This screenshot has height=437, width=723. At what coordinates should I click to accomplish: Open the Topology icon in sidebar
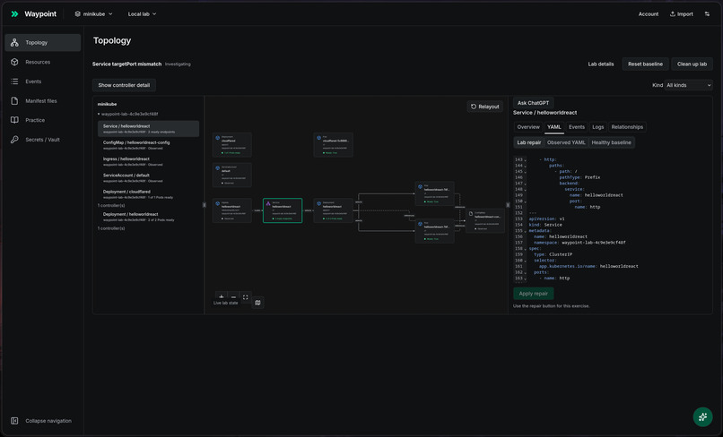(14, 42)
